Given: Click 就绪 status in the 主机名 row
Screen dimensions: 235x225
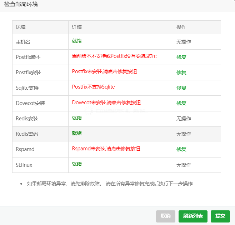Looking at the screenshot, I should coord(77,41).
